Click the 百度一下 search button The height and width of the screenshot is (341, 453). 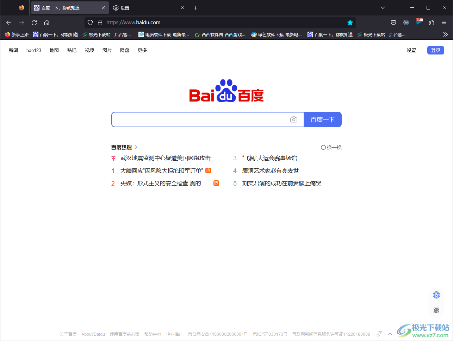(323, 120)
